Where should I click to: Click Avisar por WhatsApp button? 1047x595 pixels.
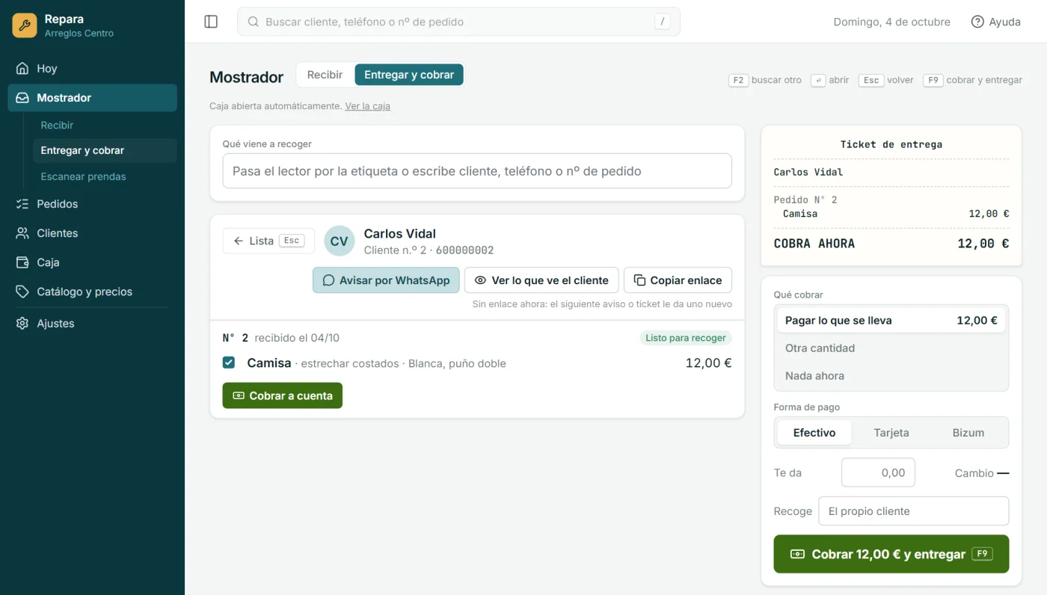pos(386,280)
